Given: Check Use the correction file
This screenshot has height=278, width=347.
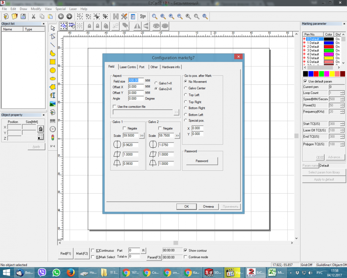Looking at the screenshot, I should pyautogui.click(x=115, y=107).
